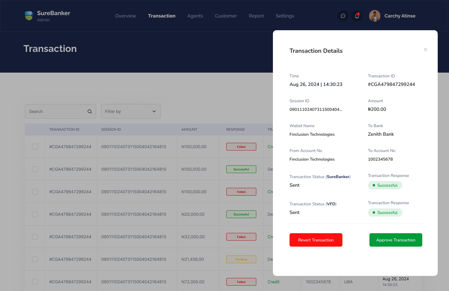The image size is (449, 291).
Task: Click the AMOUNT column header
Action: (x=189, y=129)
